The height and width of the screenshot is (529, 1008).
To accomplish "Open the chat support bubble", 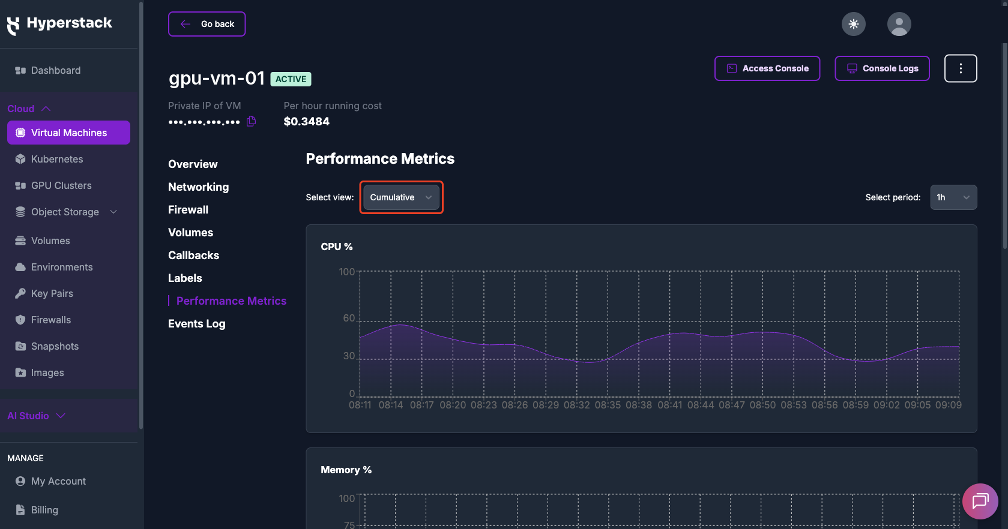I will (x=980, y=501).
